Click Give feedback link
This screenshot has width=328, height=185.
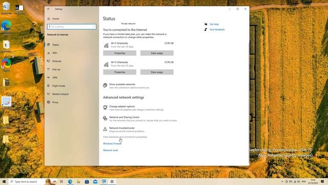click(x=217, y=30)
